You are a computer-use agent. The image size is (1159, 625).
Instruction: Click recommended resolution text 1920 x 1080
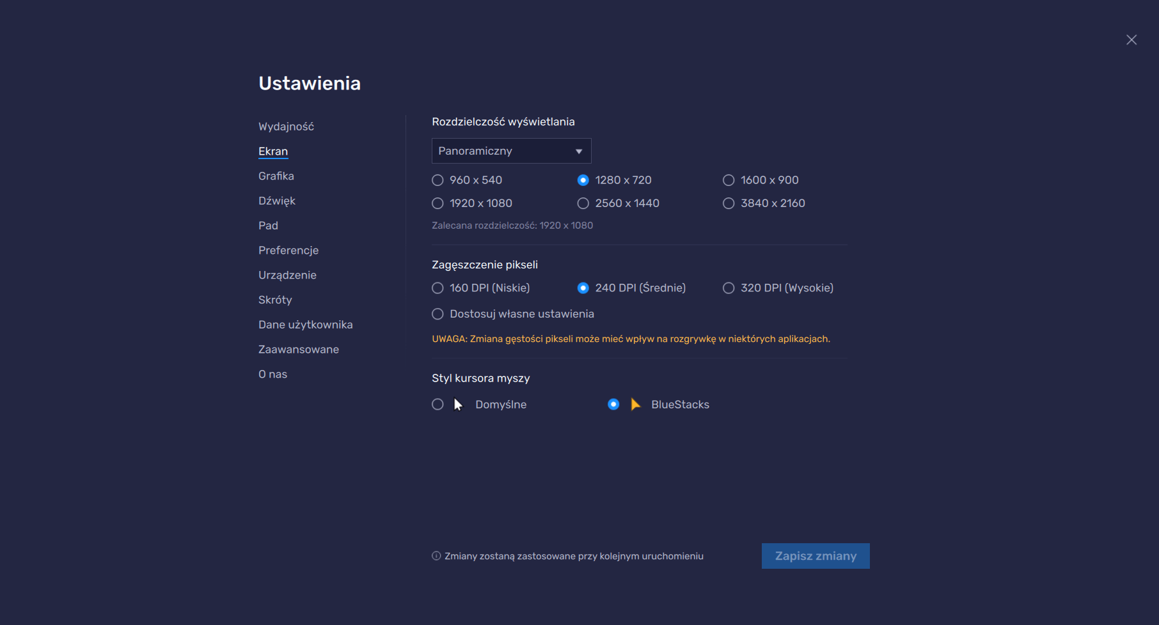tap(512, 226)
